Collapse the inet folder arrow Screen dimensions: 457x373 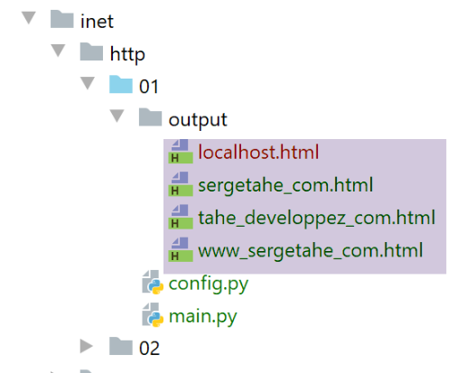pyautogui.click(x=29, y=18)
